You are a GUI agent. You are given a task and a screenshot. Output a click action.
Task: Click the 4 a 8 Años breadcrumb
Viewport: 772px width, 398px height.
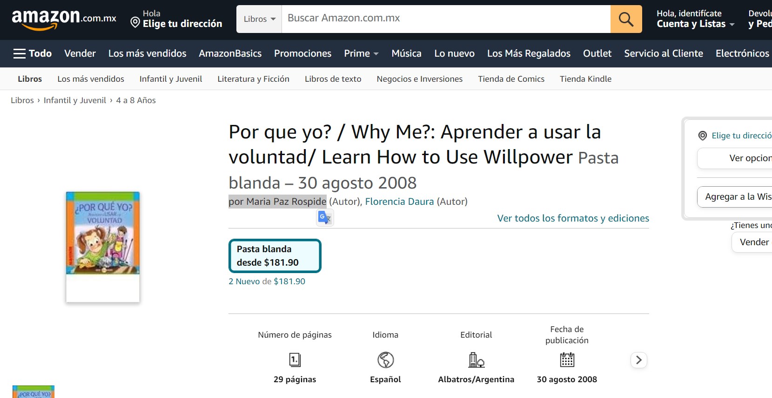point(136,100)
